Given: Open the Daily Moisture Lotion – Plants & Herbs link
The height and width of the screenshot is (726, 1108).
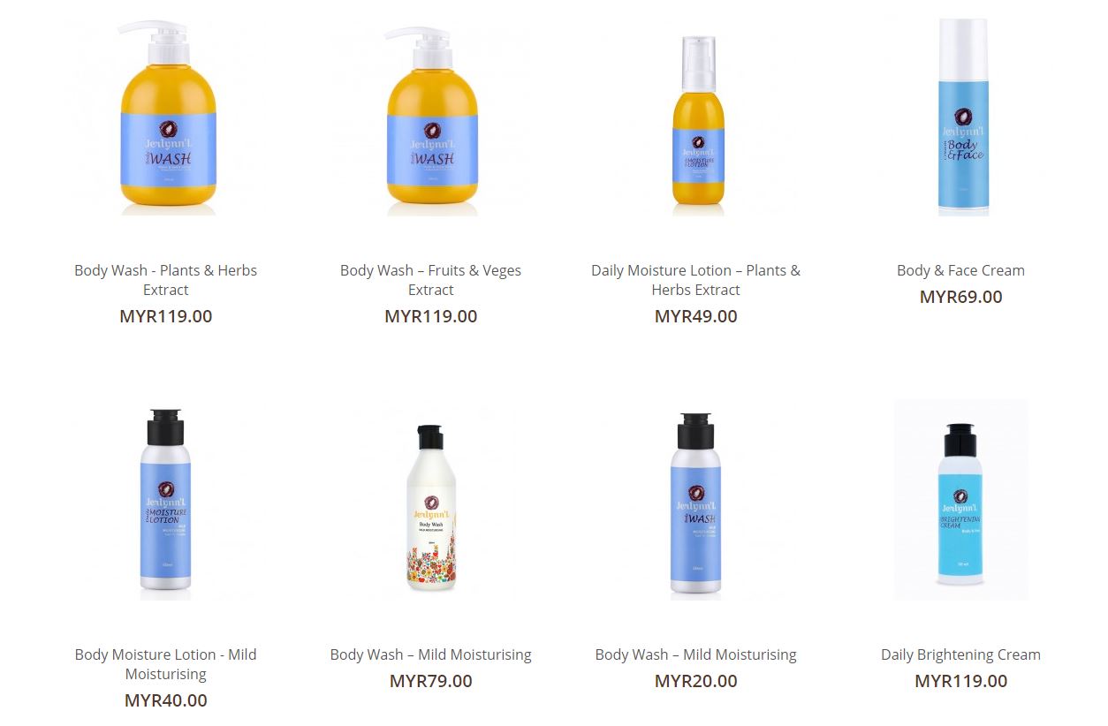Looking at the screenshot, I should coord(696,280).
